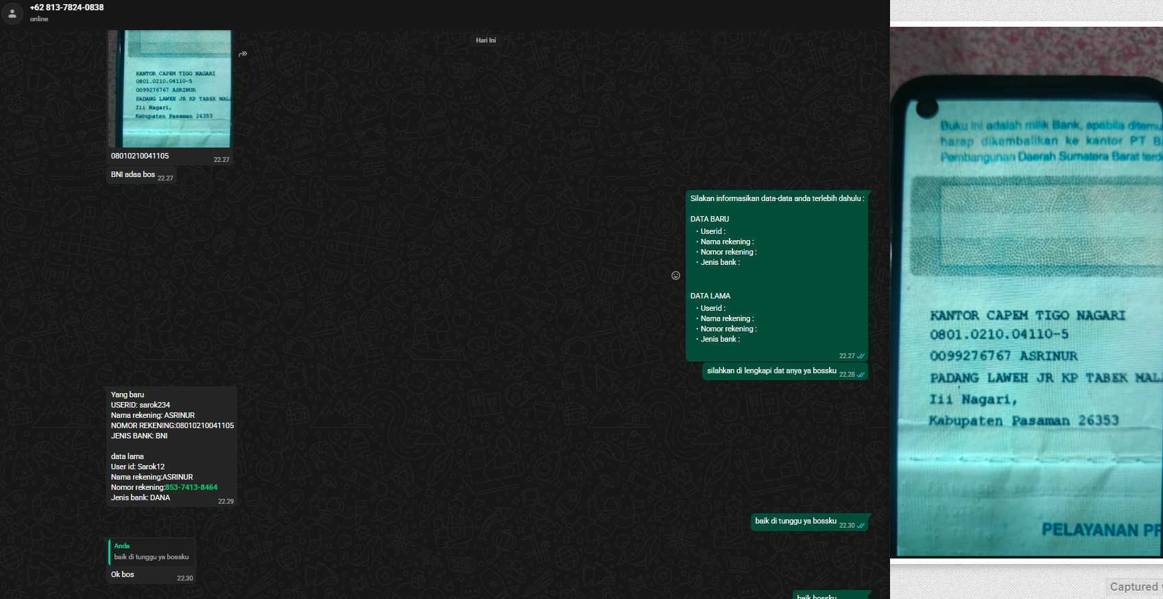1163x599 pixels.
Task: Click the large bank book photo preview
Action: (1027, 292)
